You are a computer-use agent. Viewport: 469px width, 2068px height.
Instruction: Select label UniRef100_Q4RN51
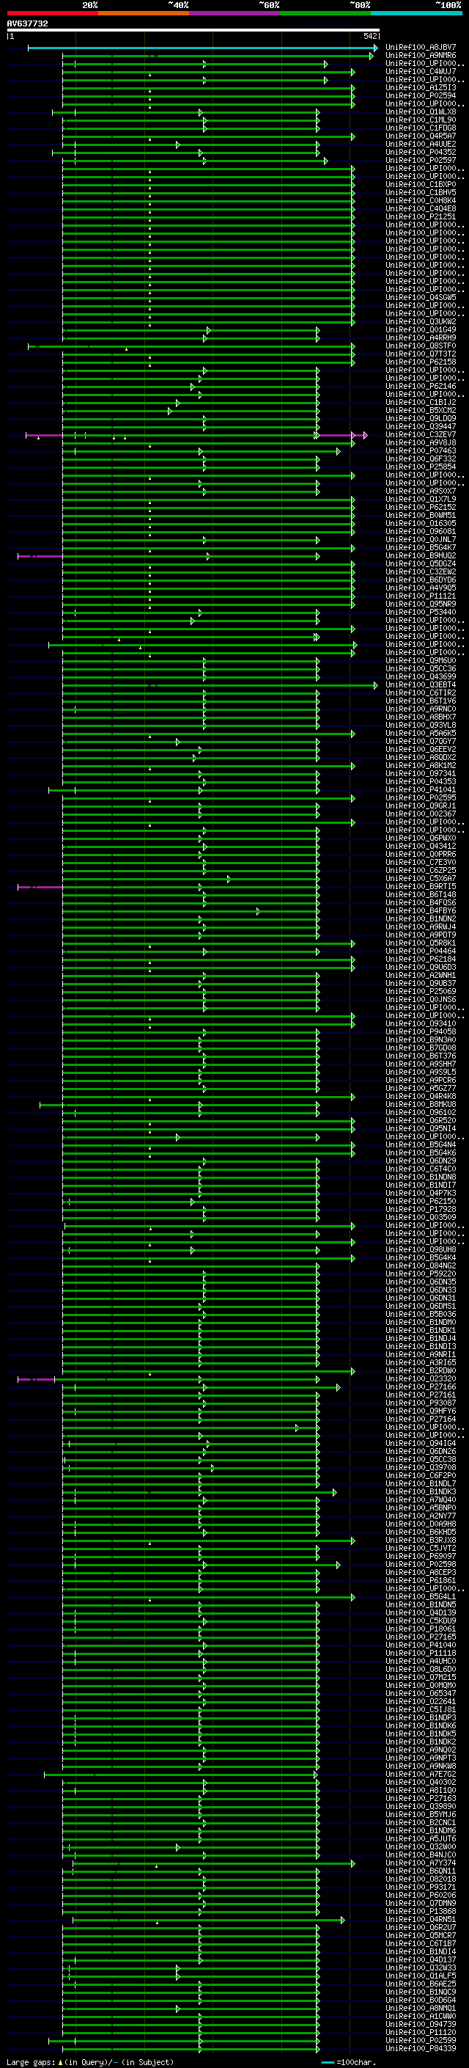(421, 1920)
